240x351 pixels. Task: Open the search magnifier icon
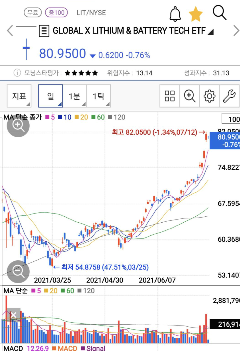pyautogui.click(x=219, y=13)
